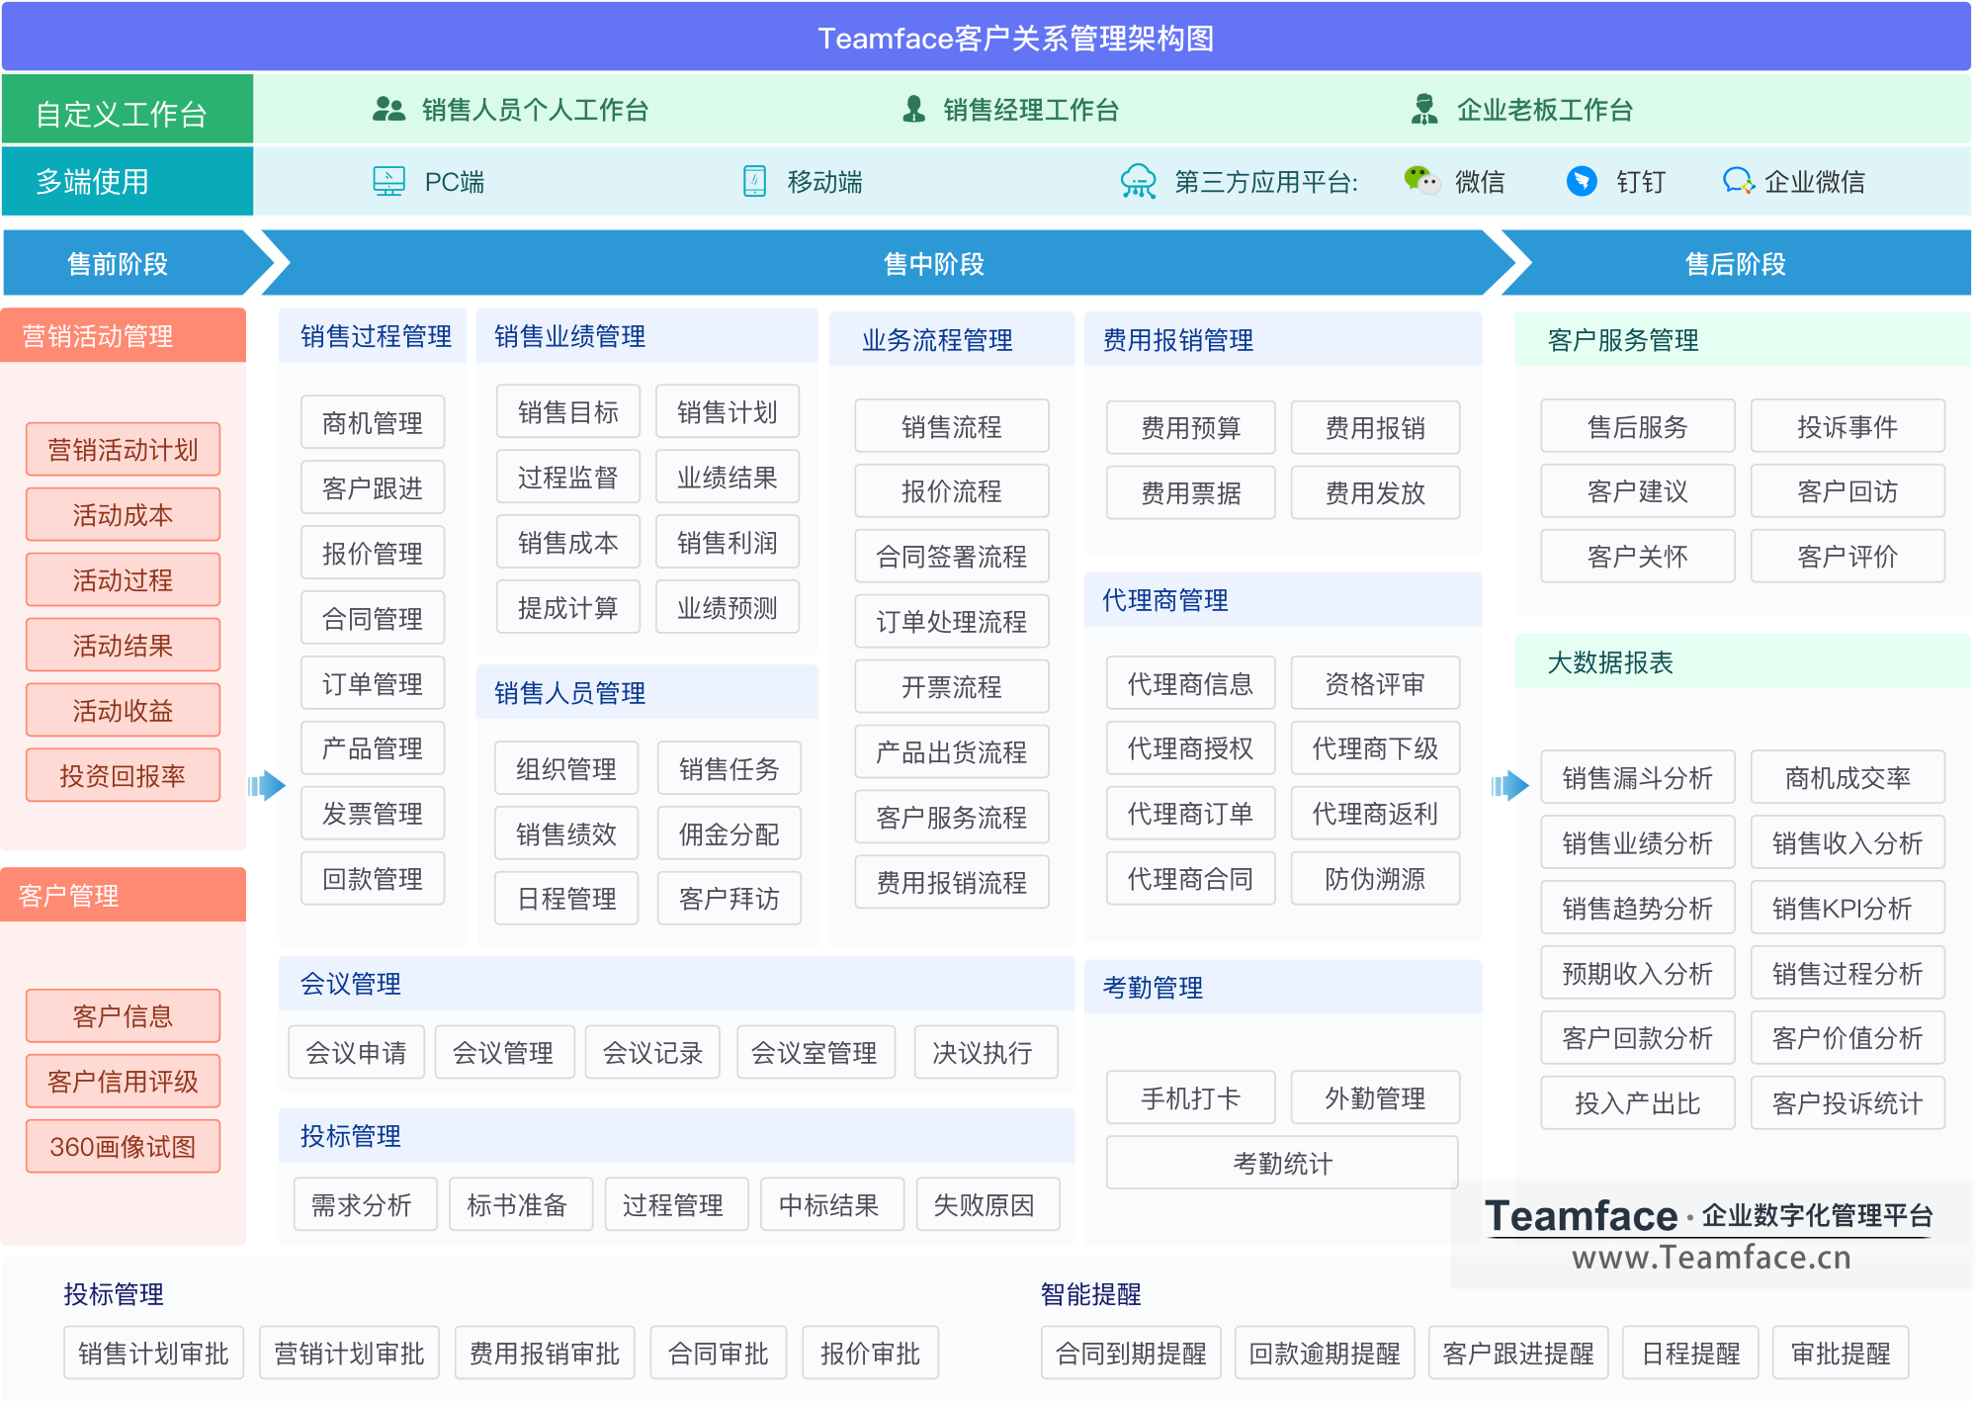
Task: Open the 360画像试图 box
Action: pyautogui.click(x=124, y=1147)
